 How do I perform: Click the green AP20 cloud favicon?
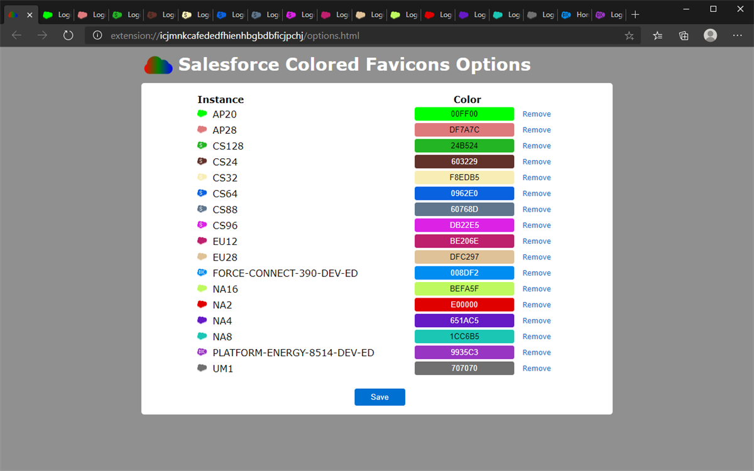point(202,114)
